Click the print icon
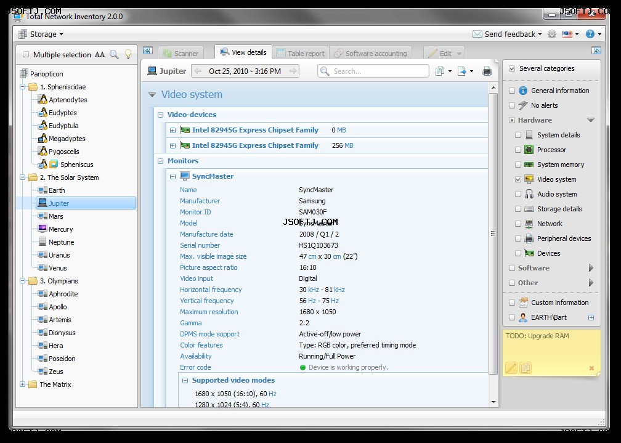621x443 pixels. tap(487, 71)
